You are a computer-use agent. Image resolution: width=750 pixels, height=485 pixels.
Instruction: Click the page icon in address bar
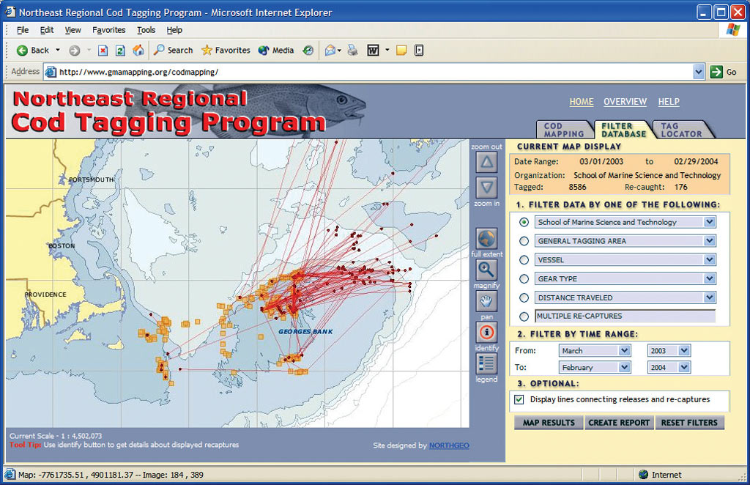point(51,73)
